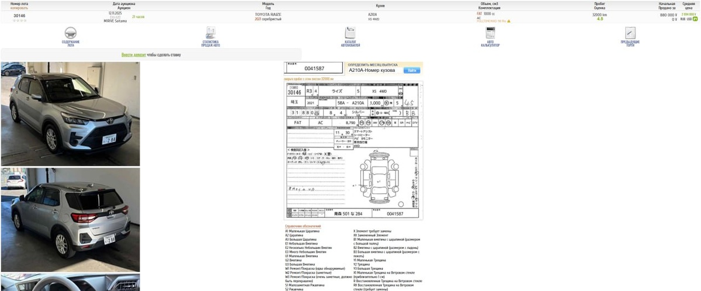Open the Предыдущие торги icon
This screenshot has height=291, width=701.
(630, 33)
